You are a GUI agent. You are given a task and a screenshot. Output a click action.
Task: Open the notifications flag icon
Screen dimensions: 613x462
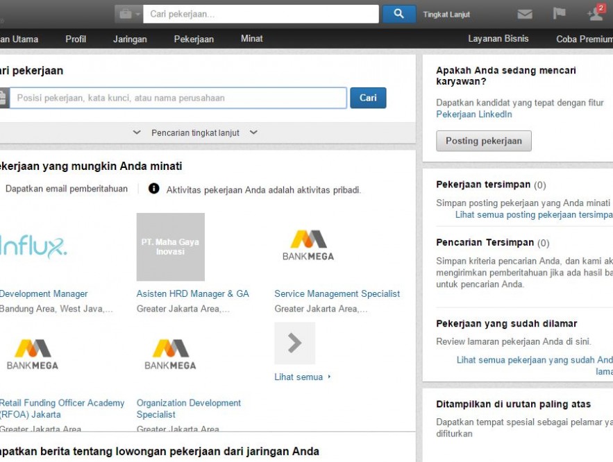(x=559, y=14)
